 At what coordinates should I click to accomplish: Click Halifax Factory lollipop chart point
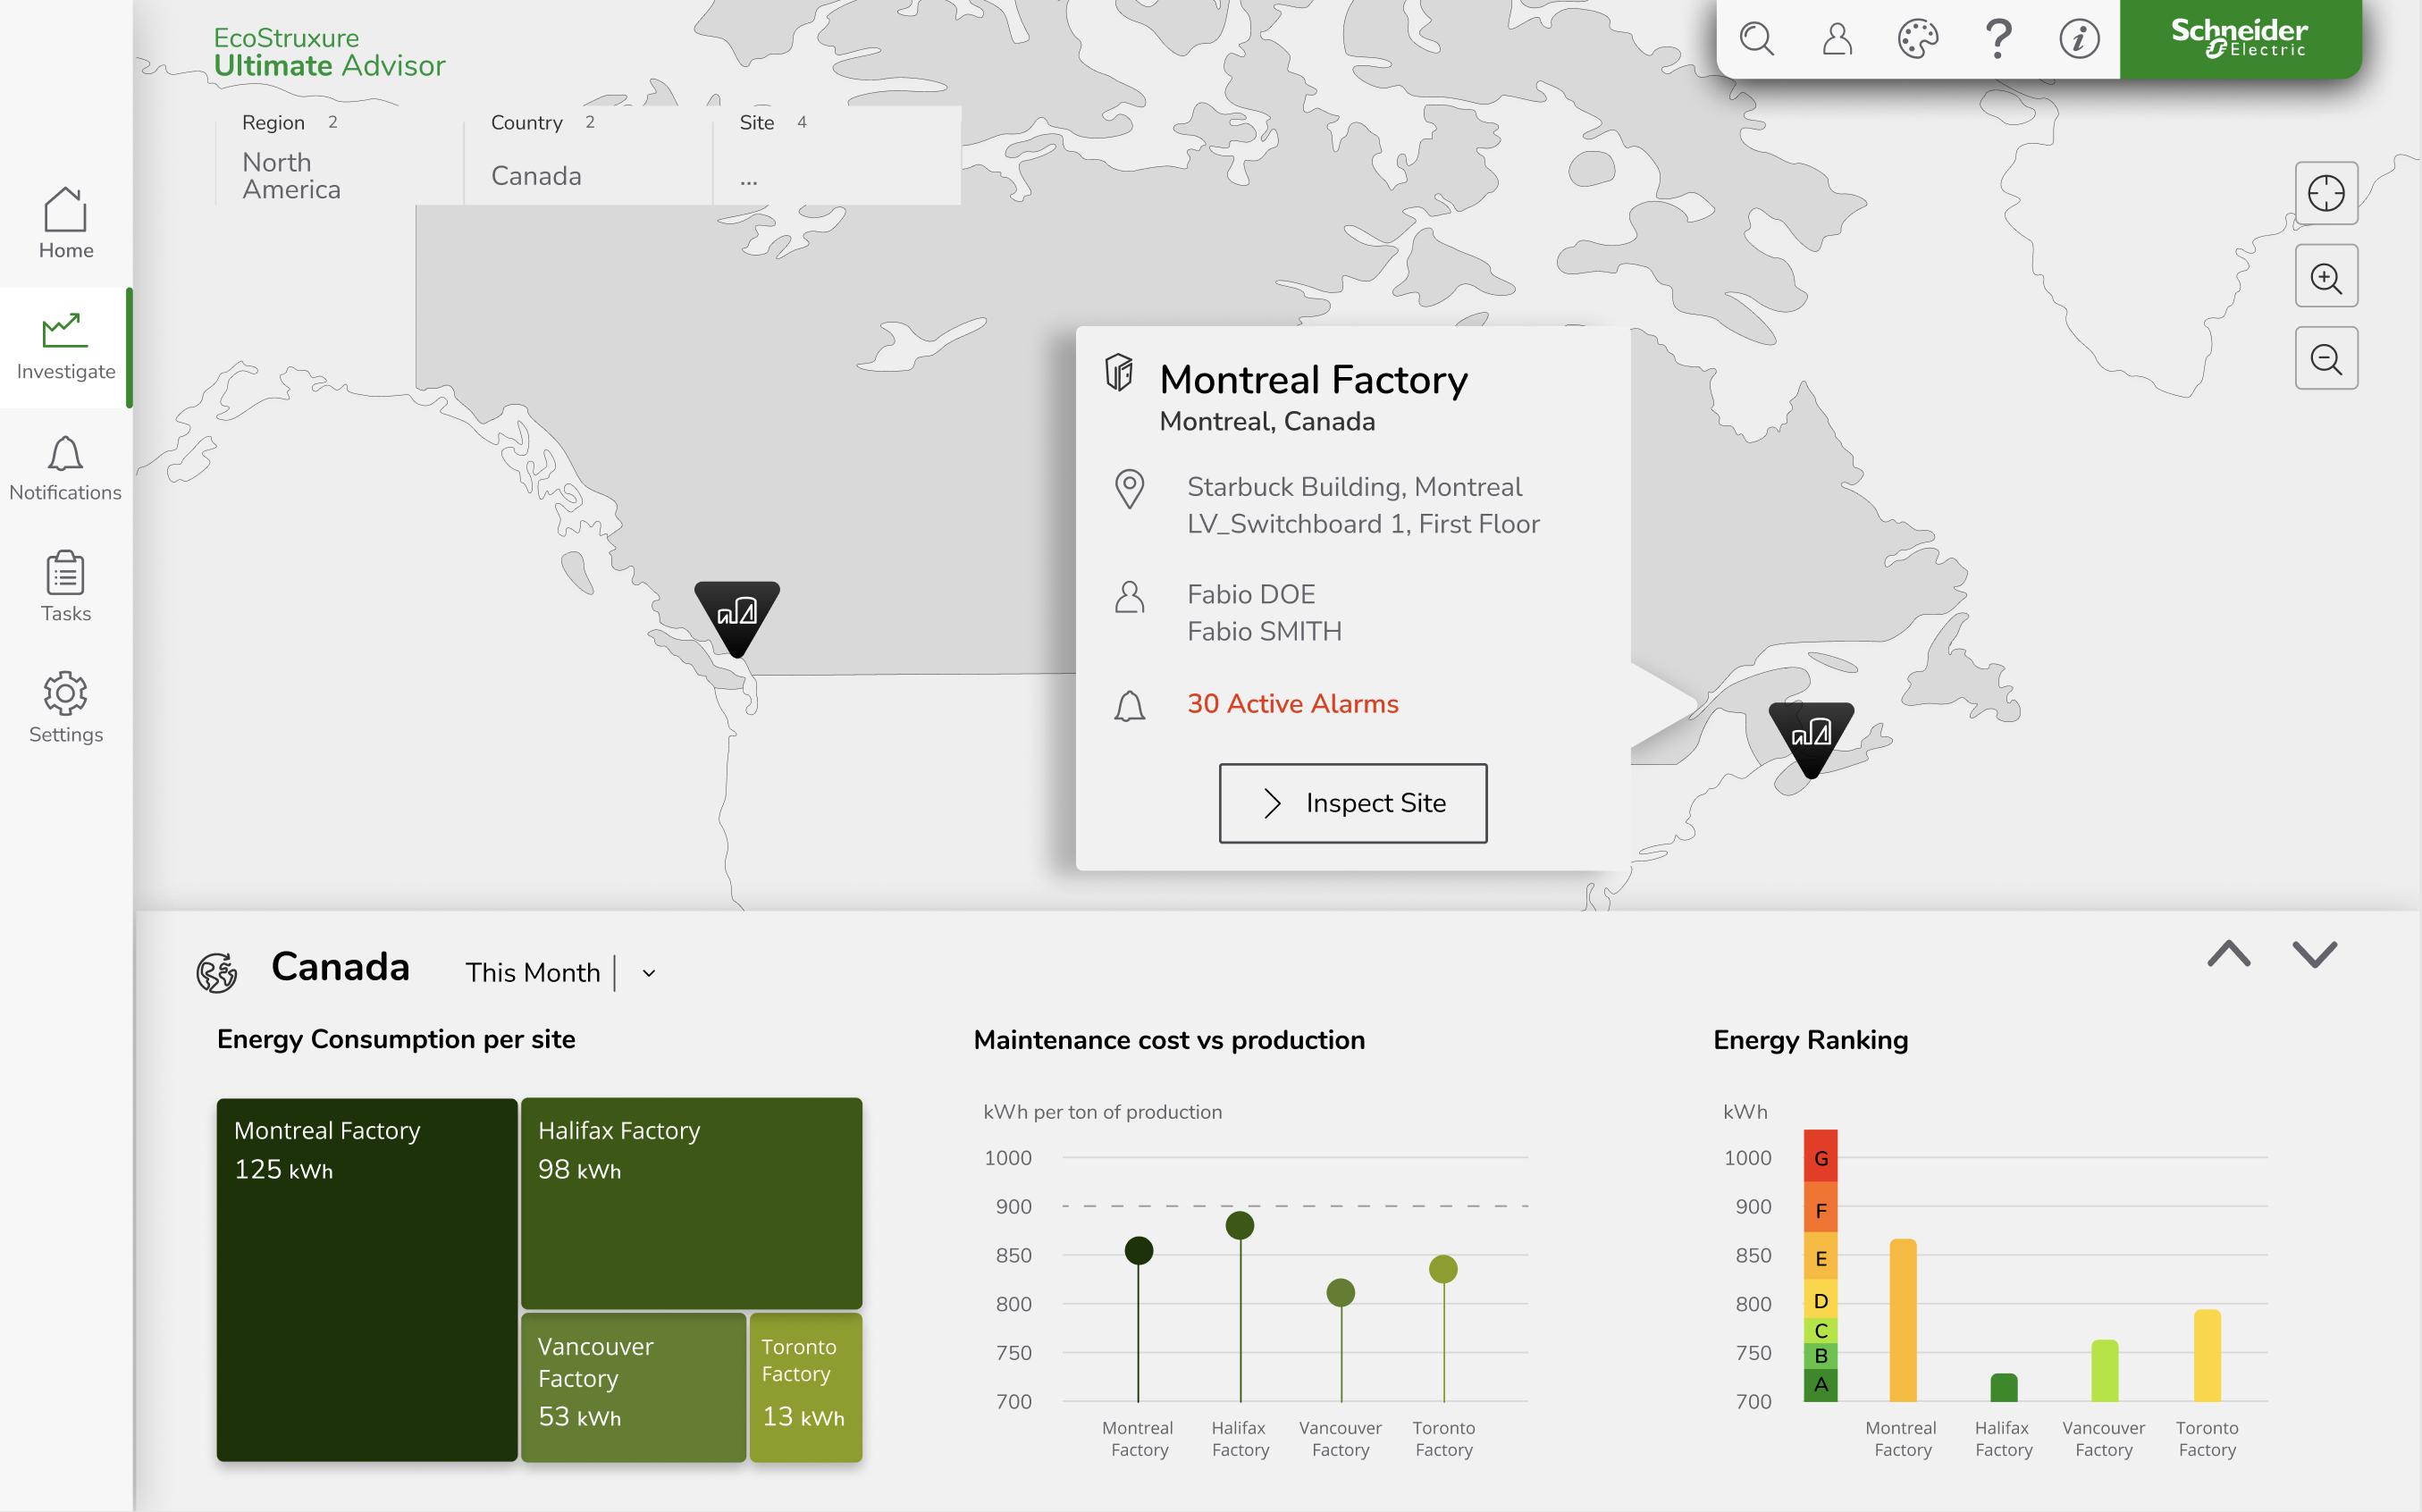pos(1240,1225)
